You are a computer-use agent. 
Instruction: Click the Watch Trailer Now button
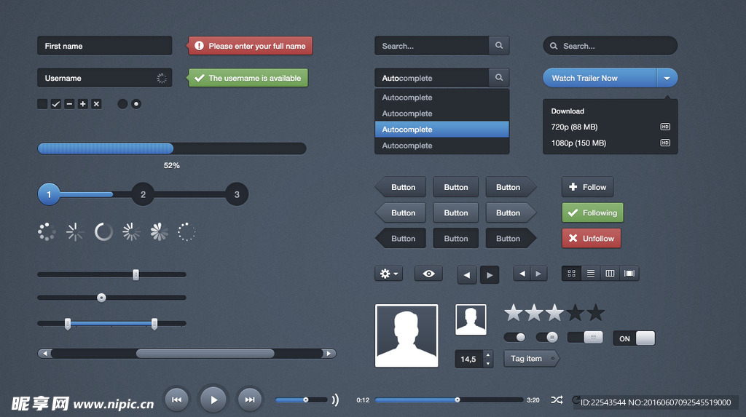click(600, 78)
